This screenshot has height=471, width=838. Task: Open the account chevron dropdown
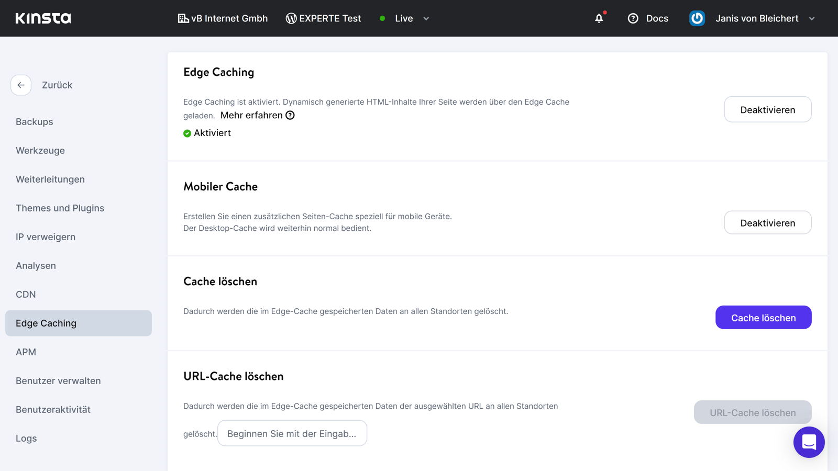[812, 18]
